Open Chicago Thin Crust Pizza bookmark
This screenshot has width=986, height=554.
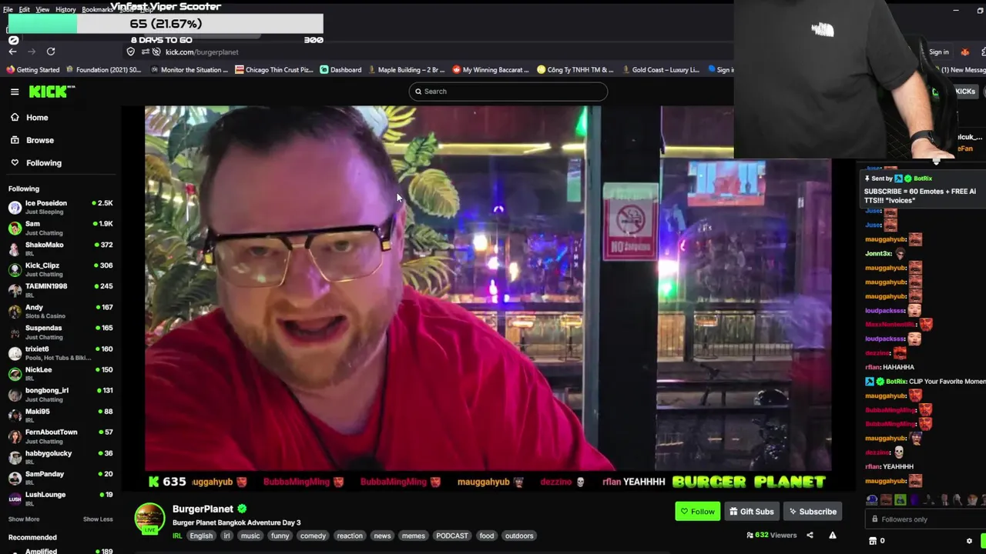coord(273,70)
